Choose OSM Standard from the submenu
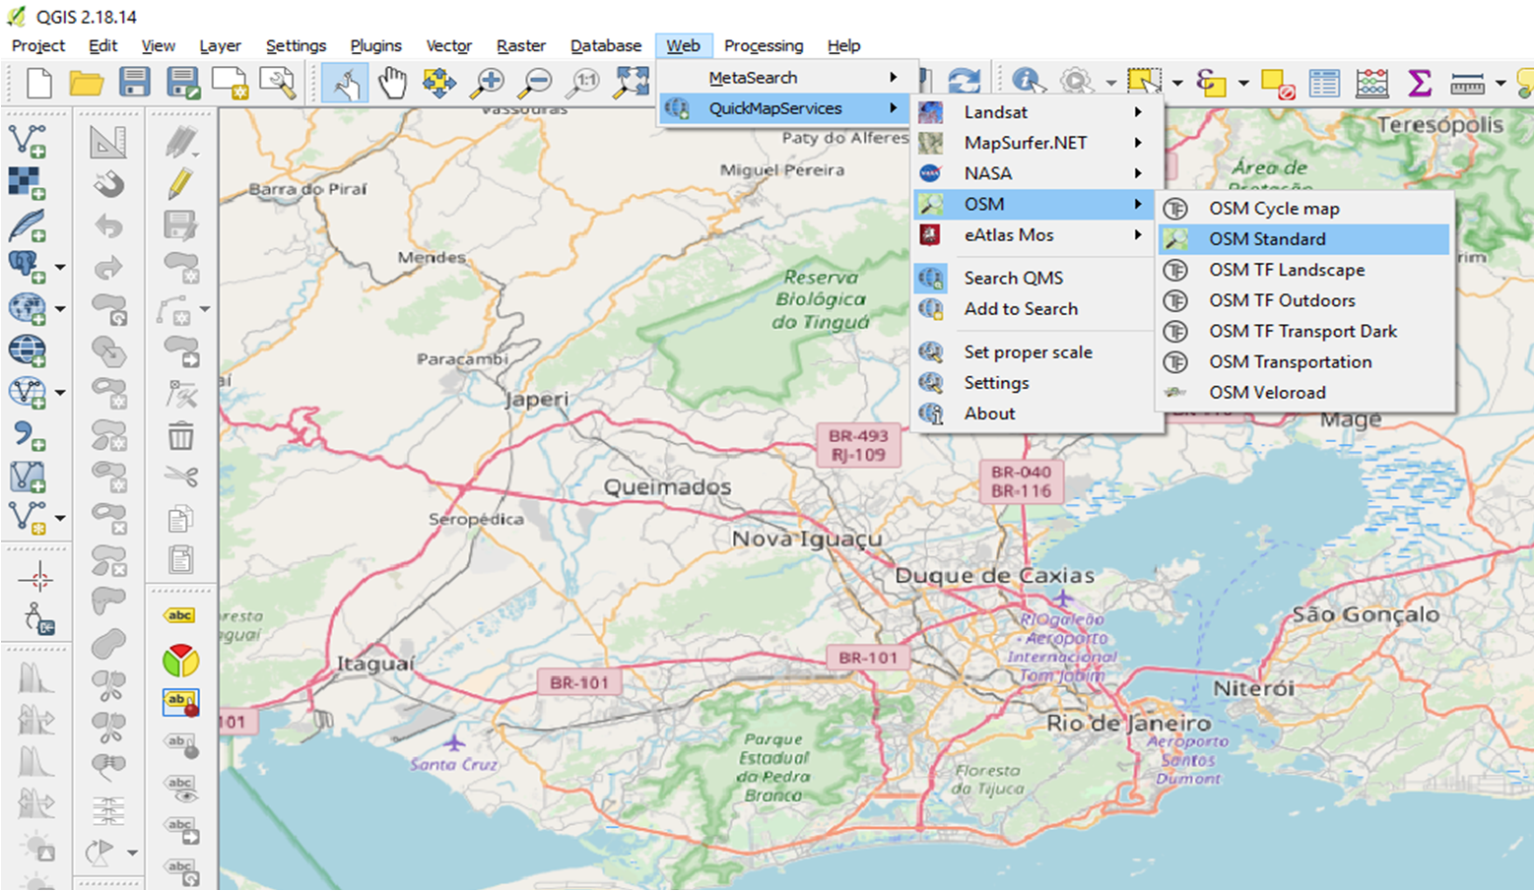The height and width of the screenshot is (891, 1535). tap(1267, 239)
